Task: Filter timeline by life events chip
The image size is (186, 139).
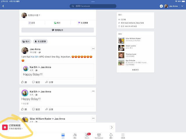Action: [40, 41]
